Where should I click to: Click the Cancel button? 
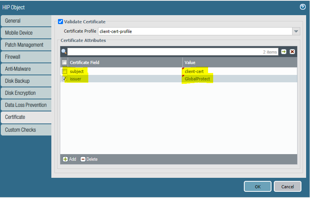tap(287, 187)
